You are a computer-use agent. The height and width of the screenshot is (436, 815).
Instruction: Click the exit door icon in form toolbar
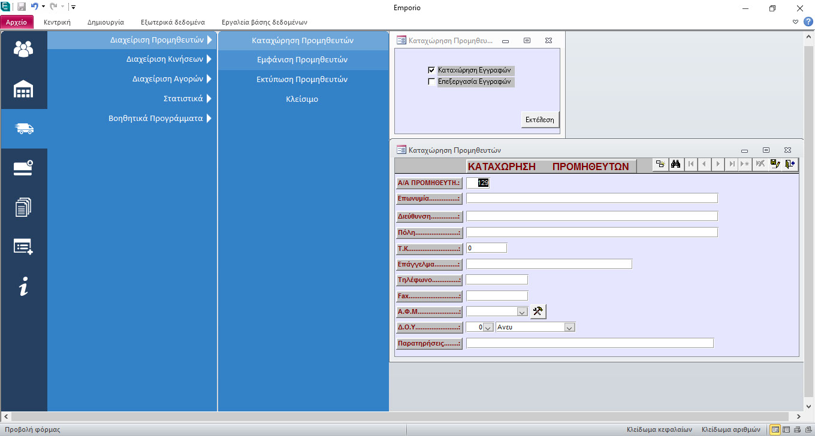(790, 165)
